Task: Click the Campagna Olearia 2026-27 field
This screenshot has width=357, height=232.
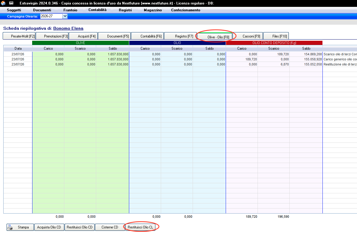Action: coord(52,16)
